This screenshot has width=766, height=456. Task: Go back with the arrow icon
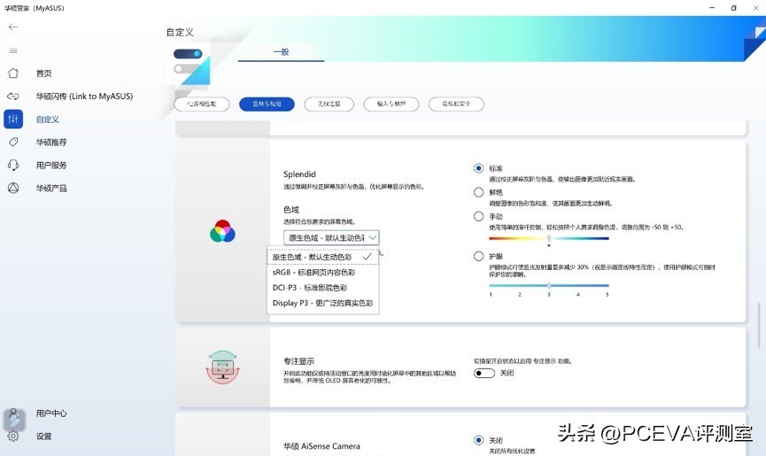tap(13, 27)
